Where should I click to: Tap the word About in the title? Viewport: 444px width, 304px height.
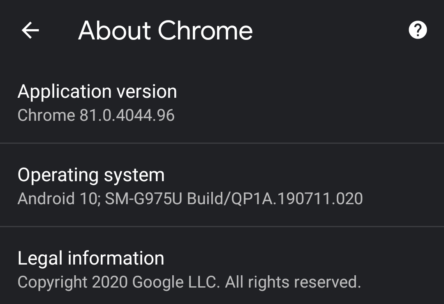click(x=114, y=30)
